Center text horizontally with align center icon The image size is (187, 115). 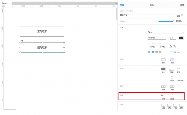153,52
